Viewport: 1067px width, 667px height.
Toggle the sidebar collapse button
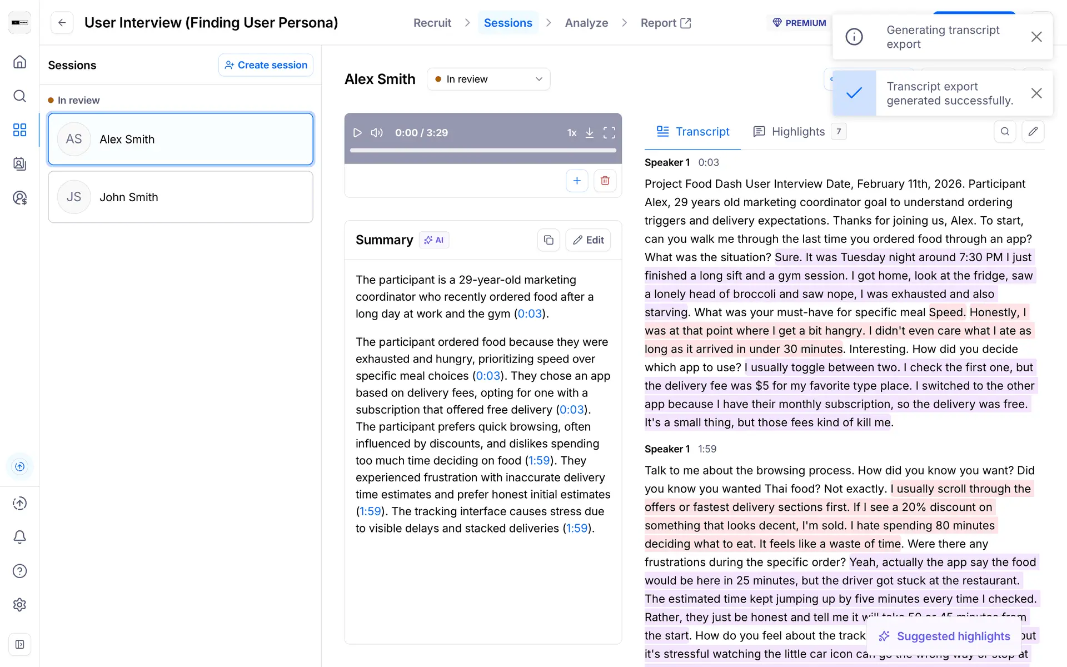click(x=19, y=645)
